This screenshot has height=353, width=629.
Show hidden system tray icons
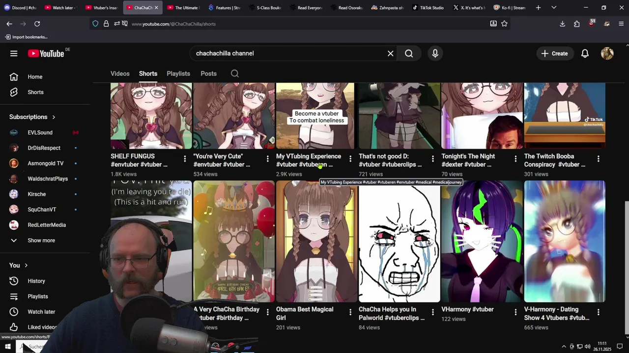pyautogui.click(x=564, y=347)
